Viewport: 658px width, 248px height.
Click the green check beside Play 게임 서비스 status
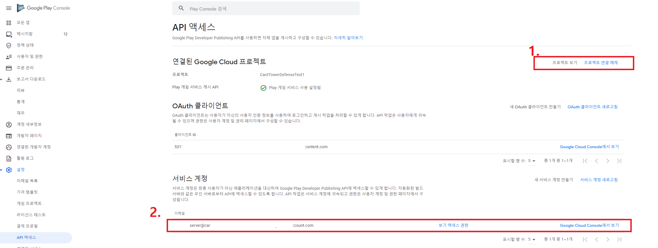[263, 88]
